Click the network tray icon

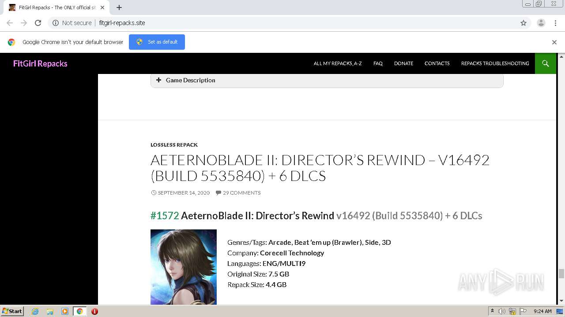click(512, 311)
